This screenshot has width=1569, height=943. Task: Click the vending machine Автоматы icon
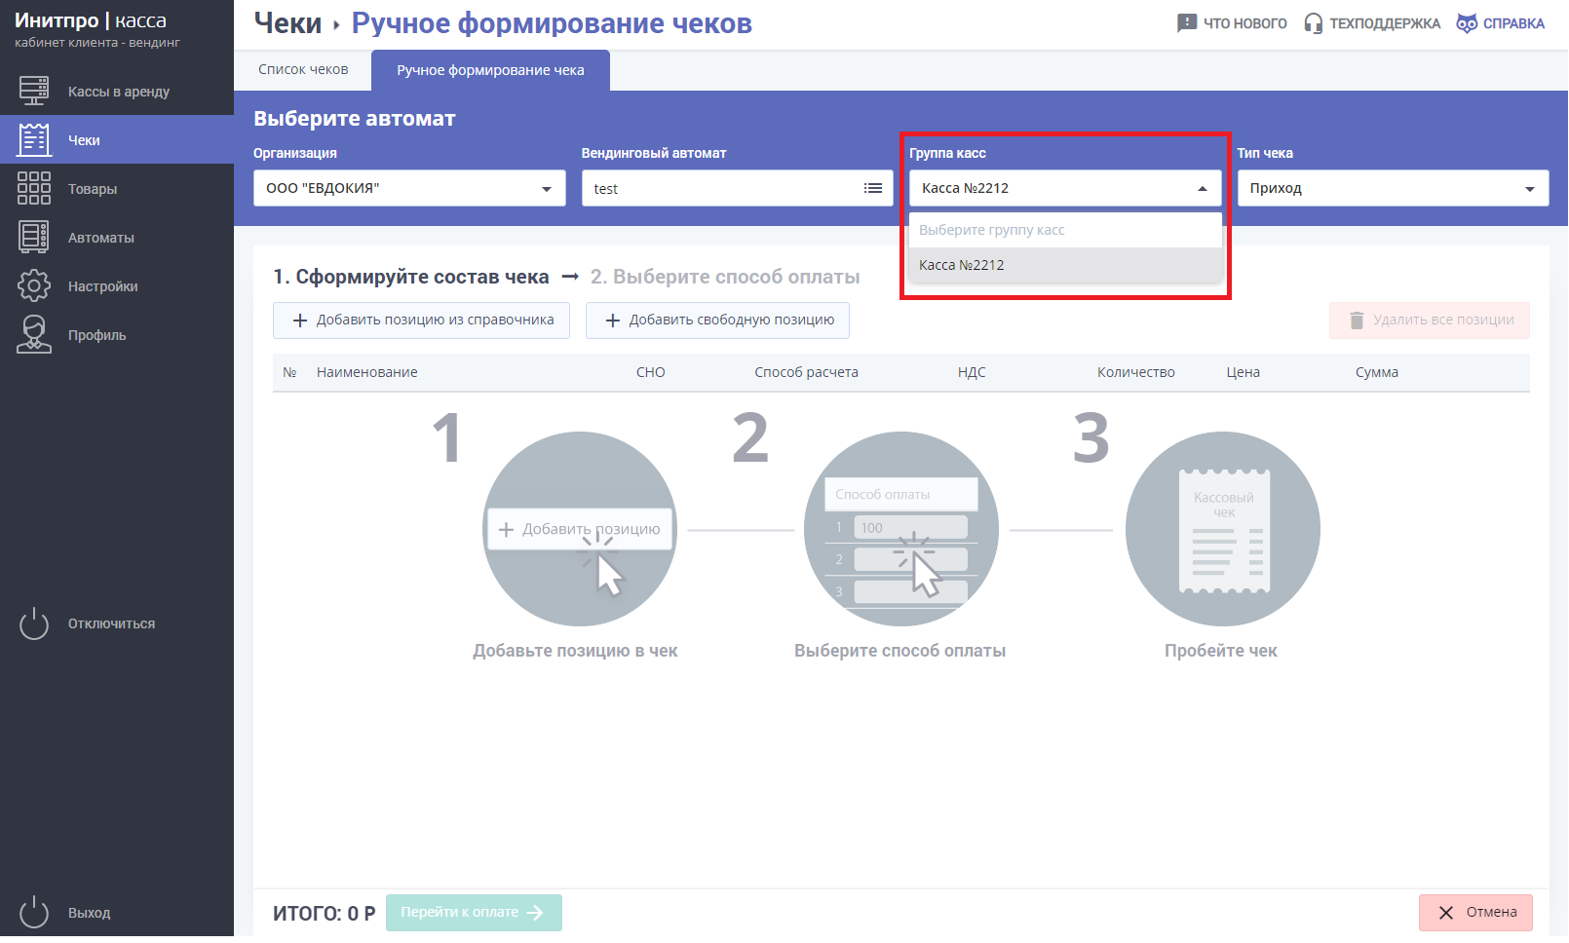[34, 237]
